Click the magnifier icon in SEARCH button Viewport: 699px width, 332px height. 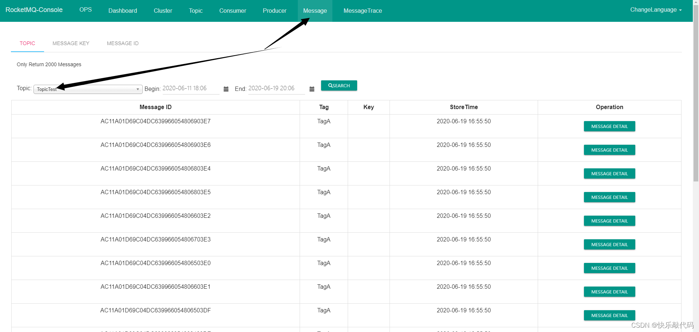(x=330, y=85)
